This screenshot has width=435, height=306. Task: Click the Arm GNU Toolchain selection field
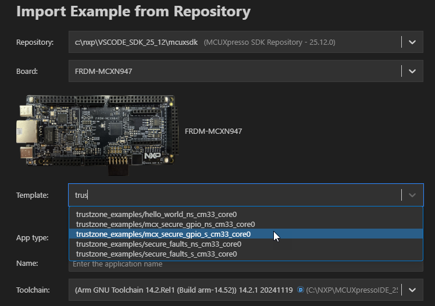tap(246, 290)
